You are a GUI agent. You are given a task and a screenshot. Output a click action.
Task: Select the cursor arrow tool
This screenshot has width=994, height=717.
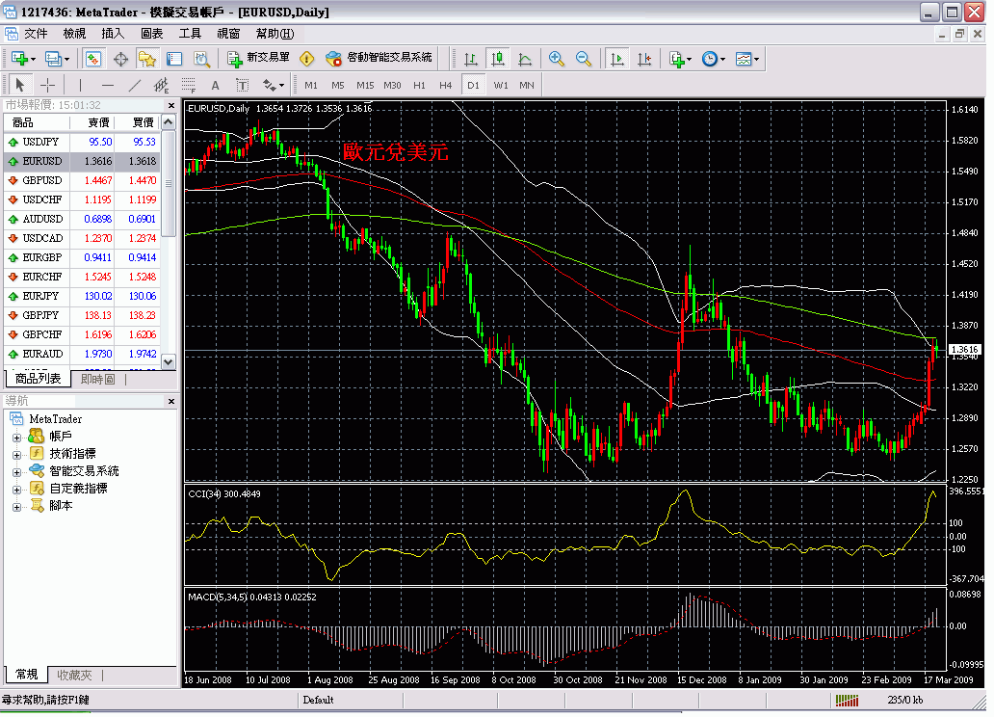[19, 85]
